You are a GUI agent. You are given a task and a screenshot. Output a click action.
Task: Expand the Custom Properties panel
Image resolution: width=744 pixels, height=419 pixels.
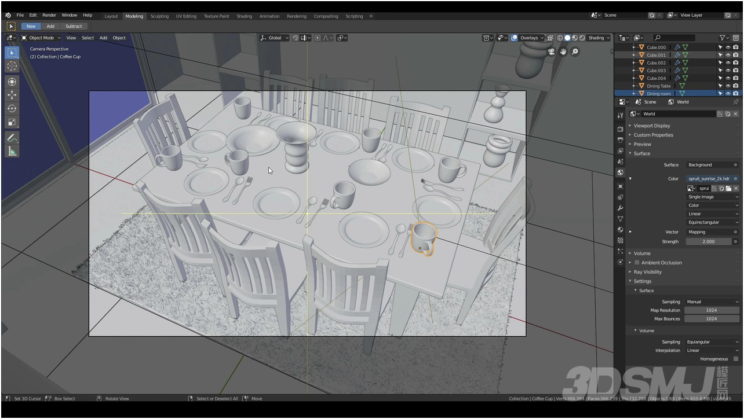tap(654, 135)
